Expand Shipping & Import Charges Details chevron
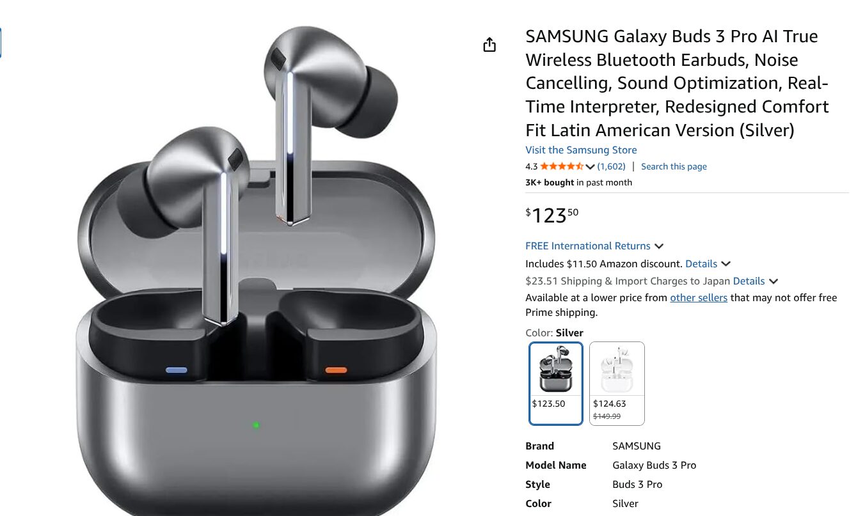 [x=773, y=281]
